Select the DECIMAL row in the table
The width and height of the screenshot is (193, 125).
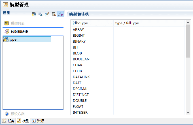[80, 89]
